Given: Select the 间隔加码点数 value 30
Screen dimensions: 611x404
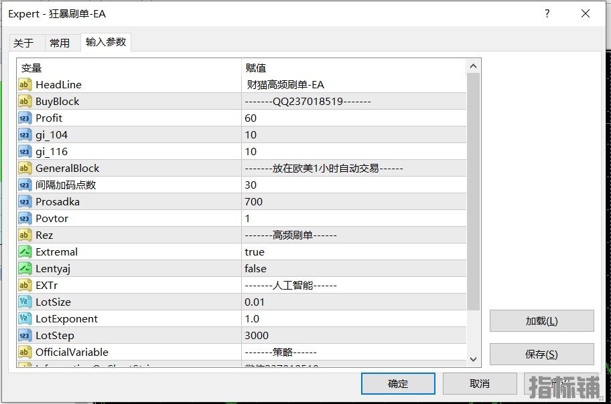Looking at the screenshot, I should coord(251,185).
